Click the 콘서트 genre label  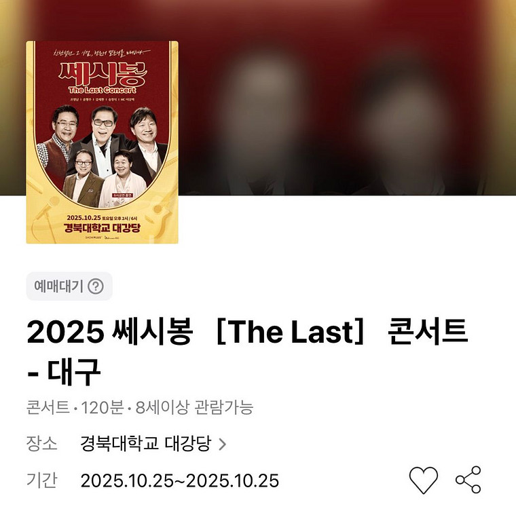48,407
